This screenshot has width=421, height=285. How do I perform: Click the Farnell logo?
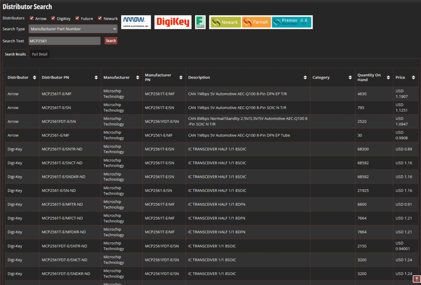coord(256,22)
